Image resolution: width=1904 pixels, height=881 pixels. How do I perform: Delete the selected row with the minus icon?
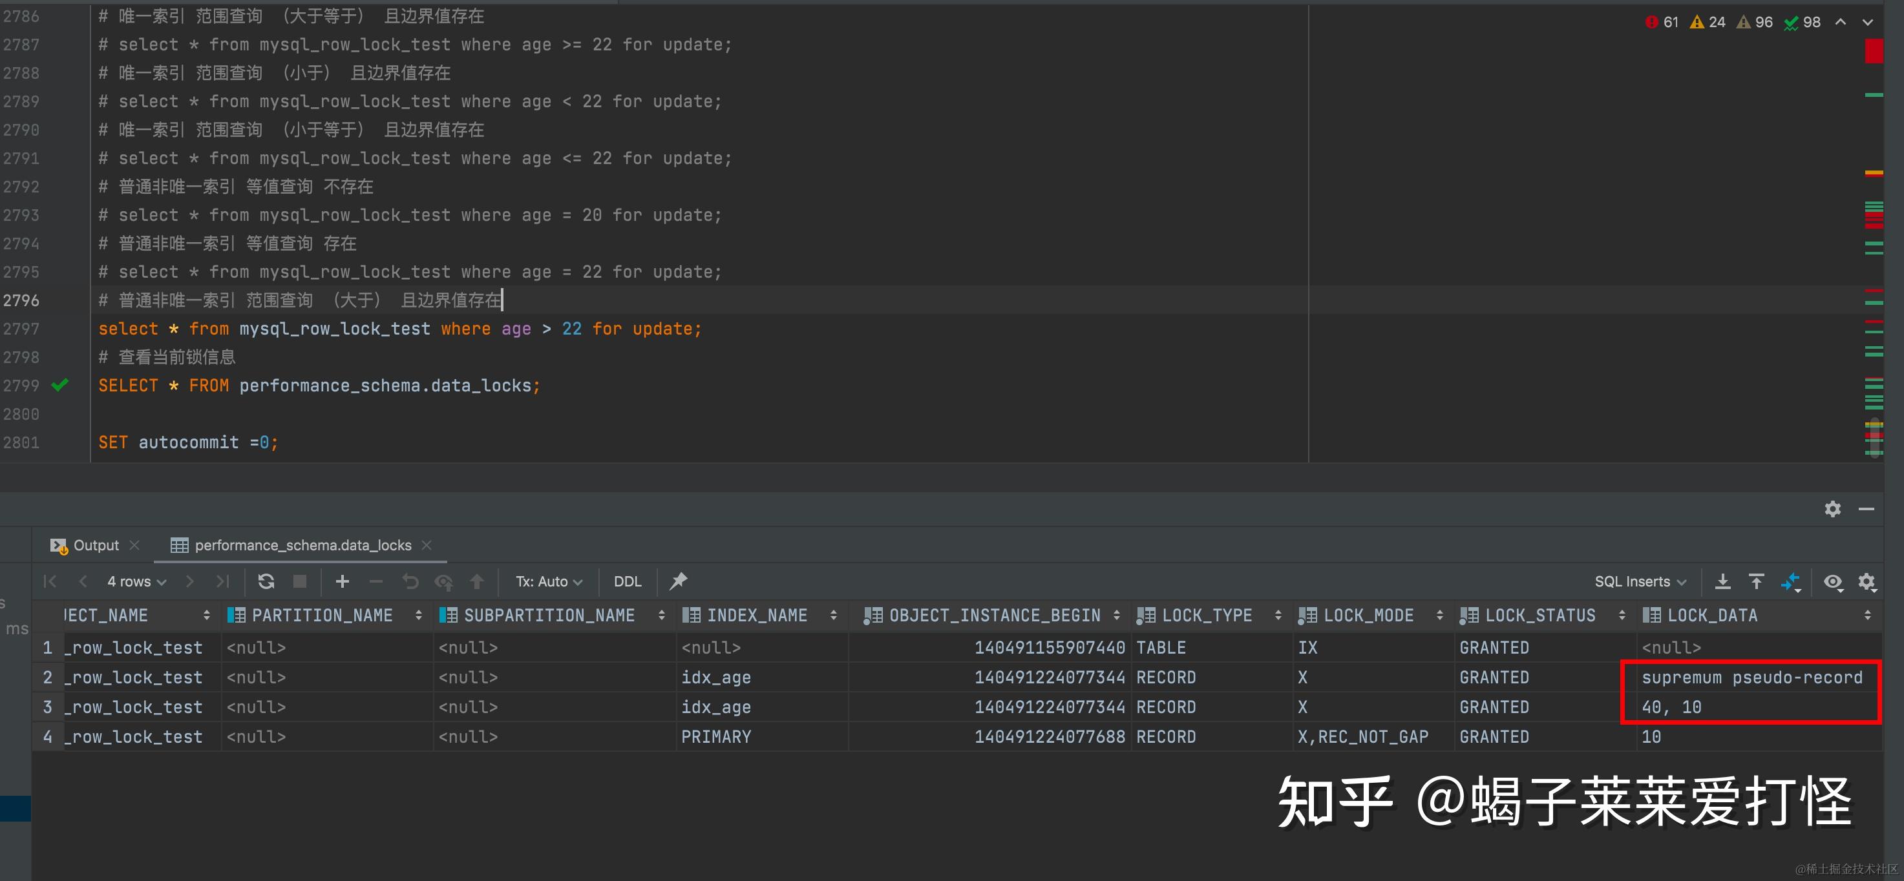pos(376,581)
